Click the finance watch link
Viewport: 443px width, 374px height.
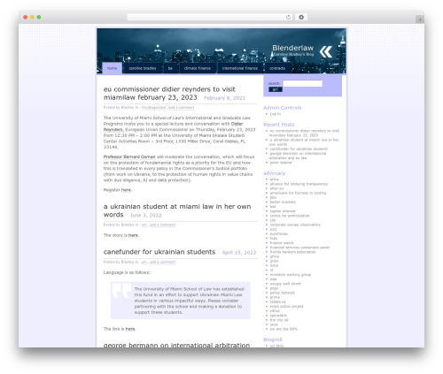(282, 243)
